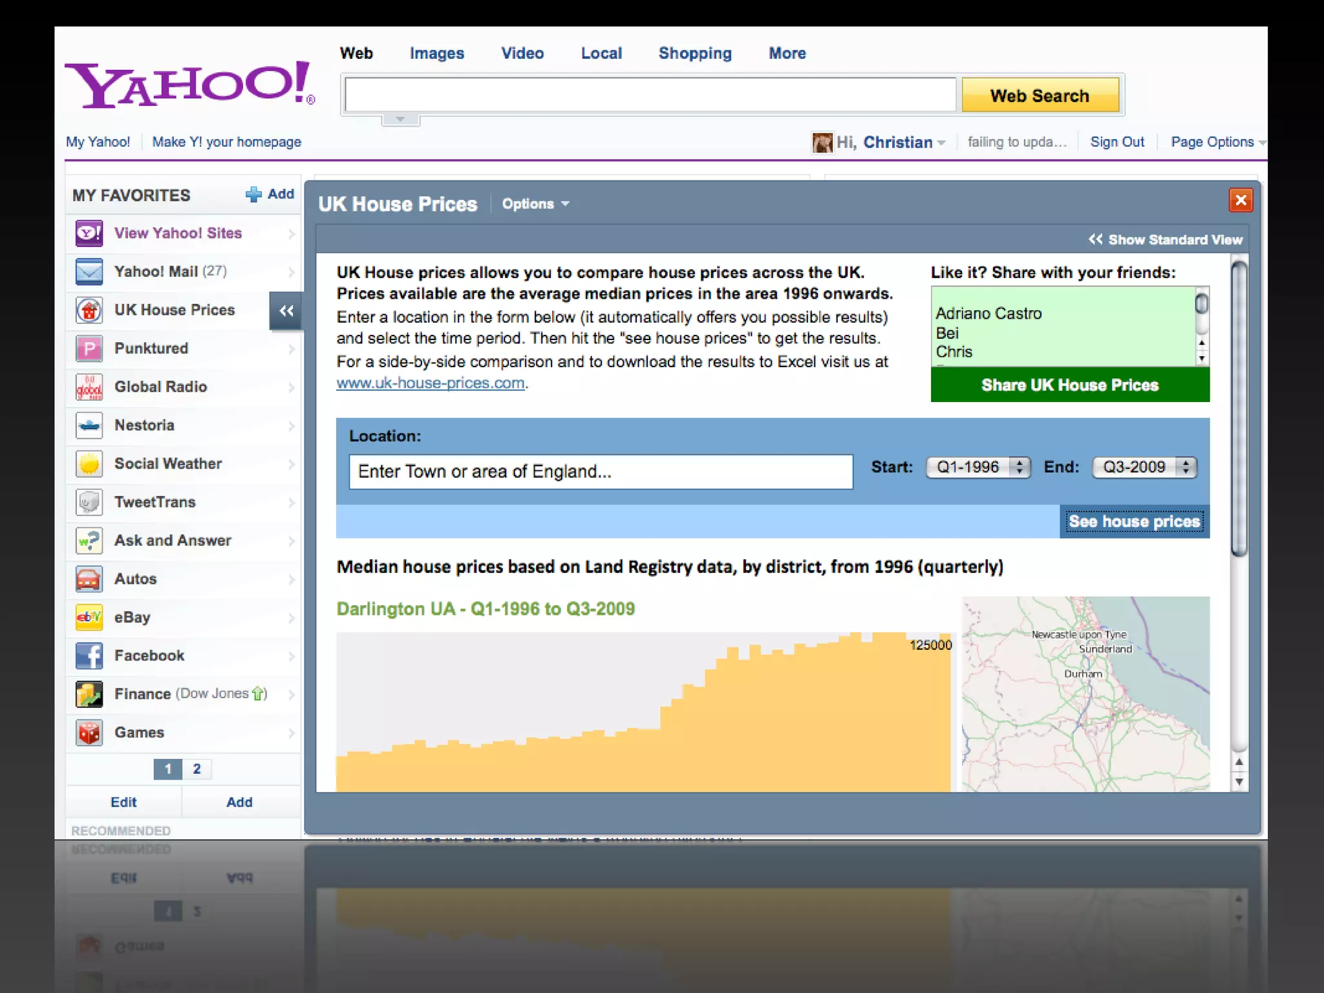Go to favorites page 2
Image resolution: width=1324 pixels, height=993 pixels.
coord(197,769)
